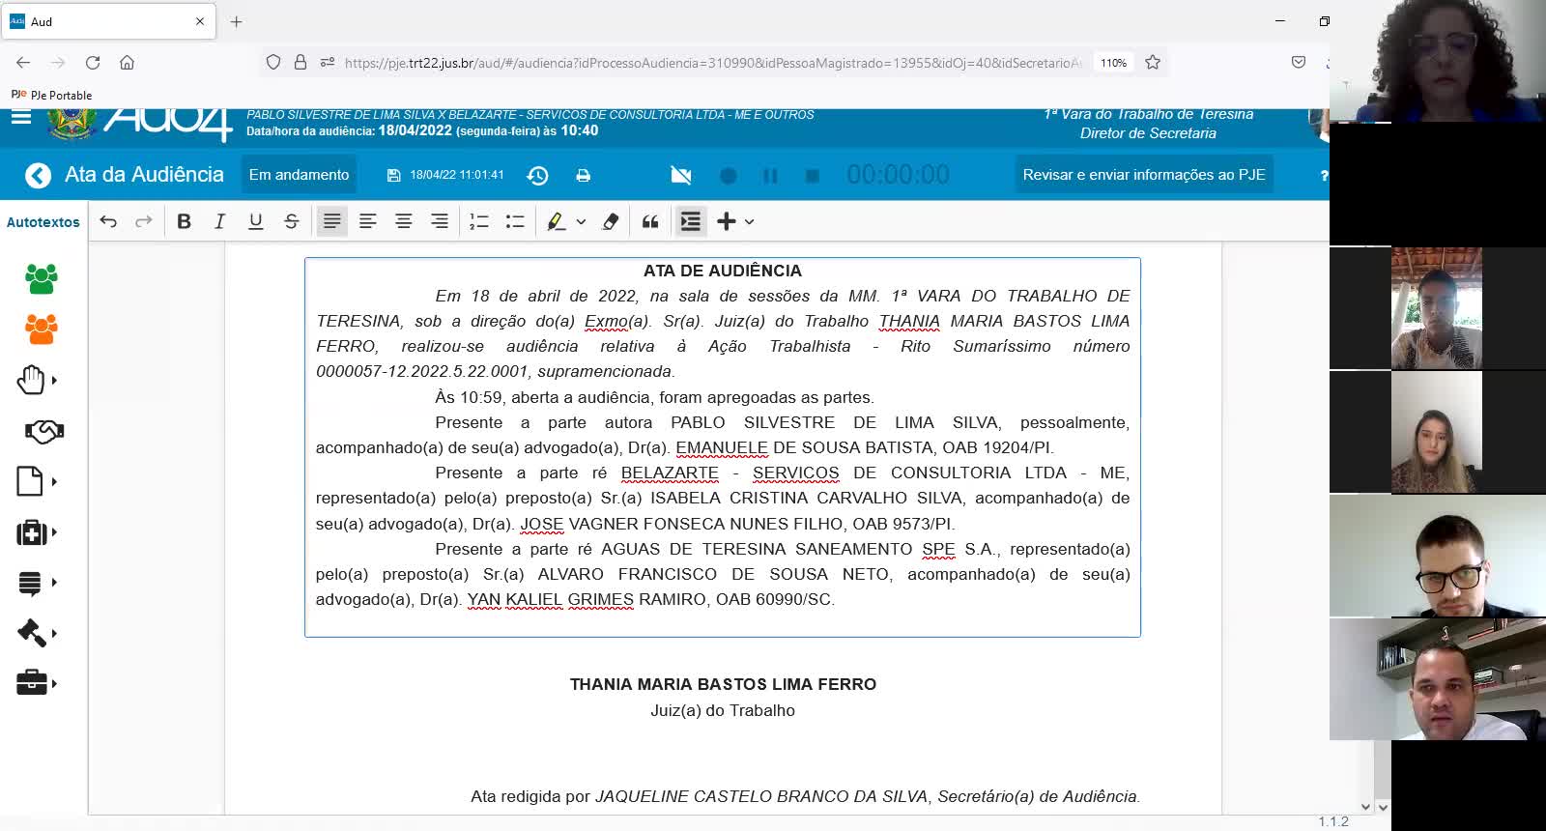The height and width of the screenshot is (831, 1546).
Task: Redo the last edit
Action: (x=144, y=221)
